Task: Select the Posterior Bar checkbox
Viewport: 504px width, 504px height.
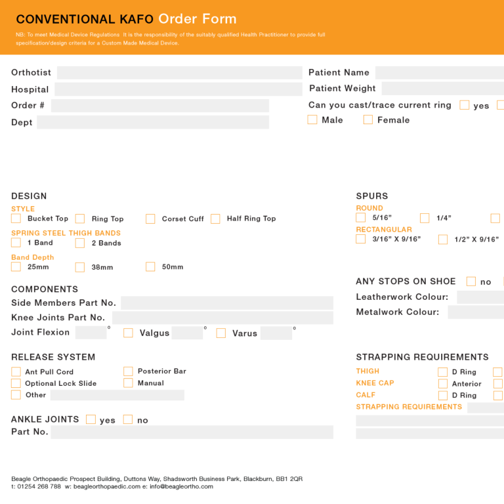Action: pyautogui.click(x=128, y=371)
